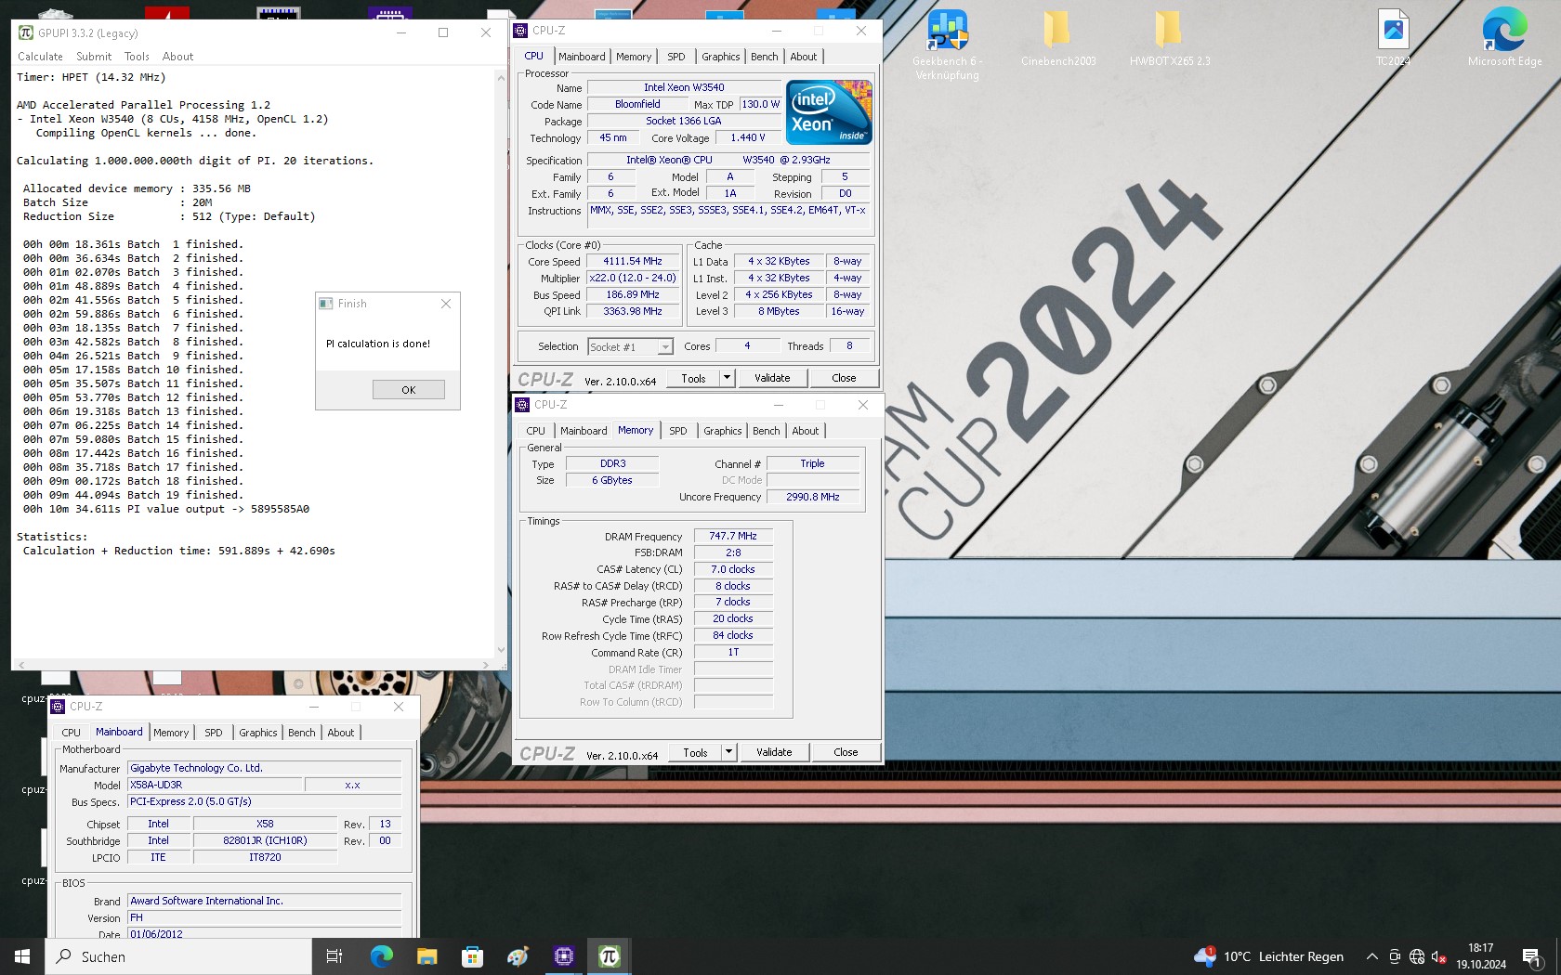The width and height of the screenshot is (1561, 975).
Task: Open Tools menu in GPUPI
Action: (137, 57)
